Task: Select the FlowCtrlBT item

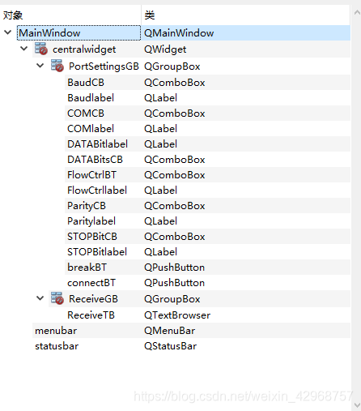Action: click(x=91, y=175)
